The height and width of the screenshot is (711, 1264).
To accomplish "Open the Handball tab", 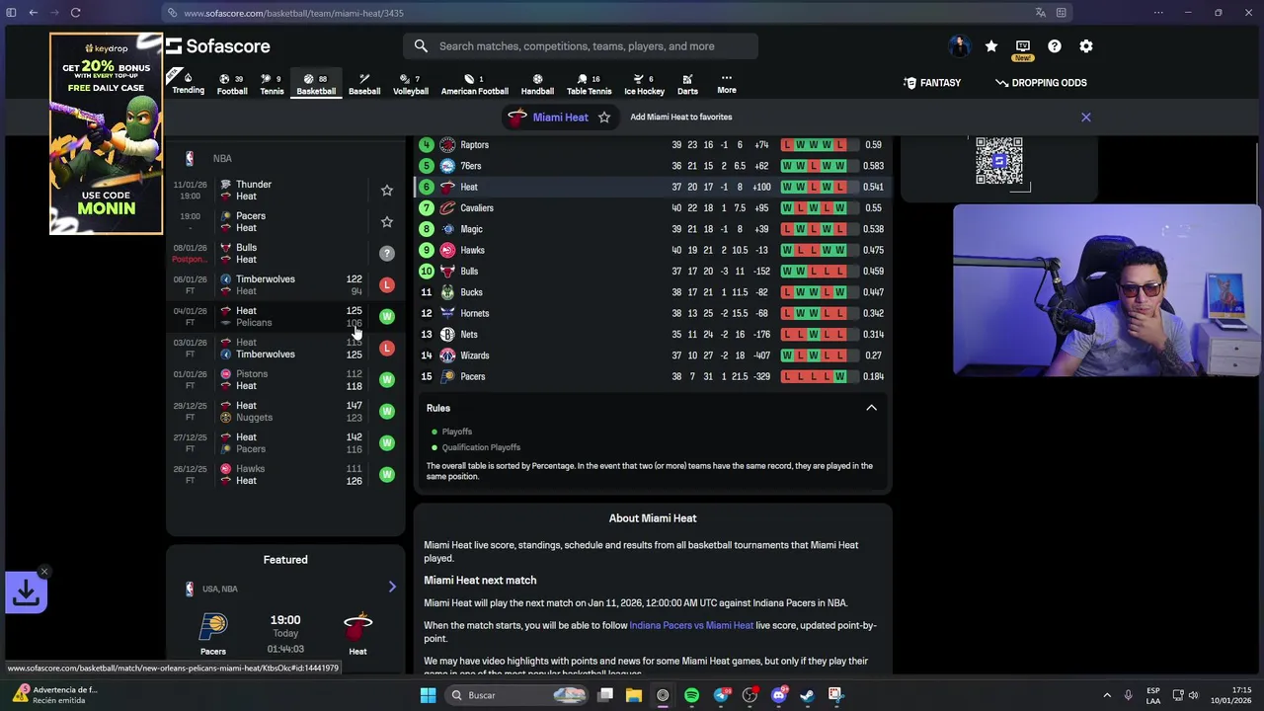I will (x=537, y=84).
